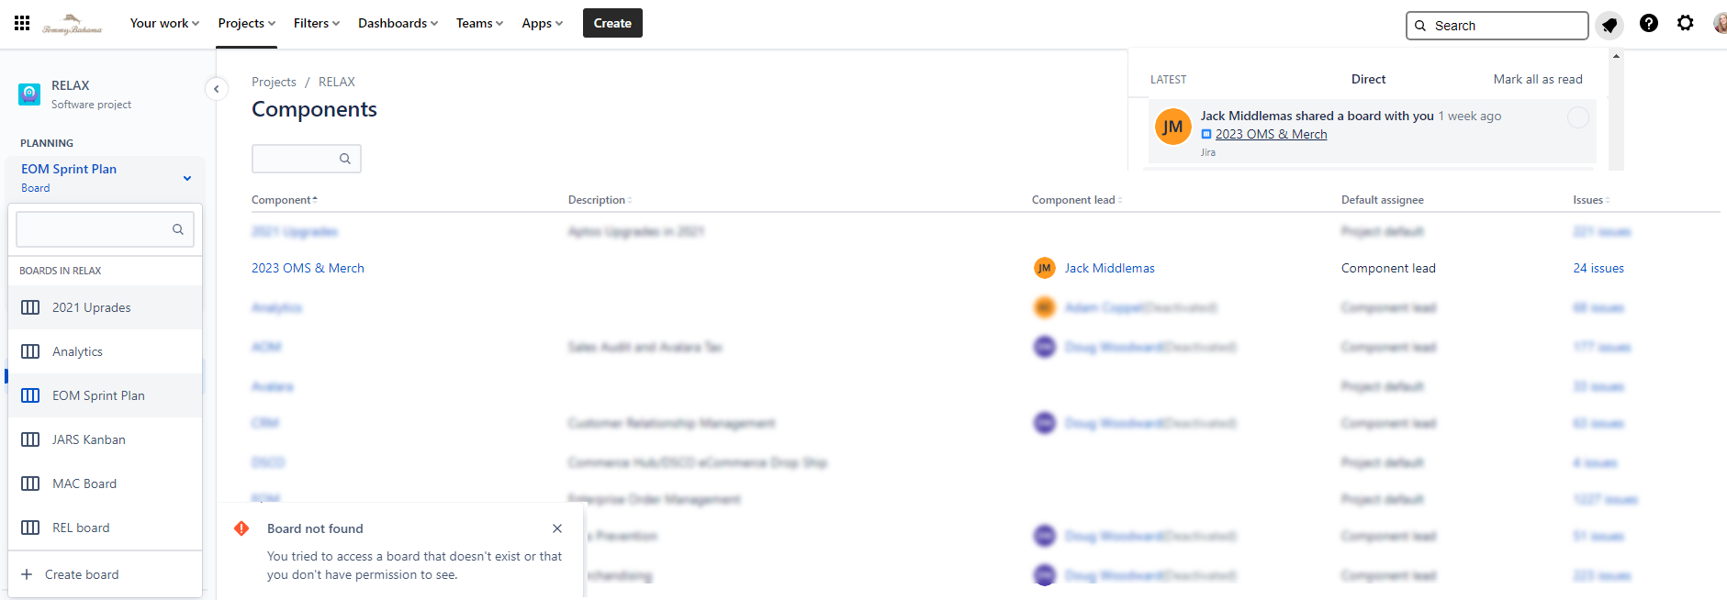Open the app switcher grid icon

point(22,23)
